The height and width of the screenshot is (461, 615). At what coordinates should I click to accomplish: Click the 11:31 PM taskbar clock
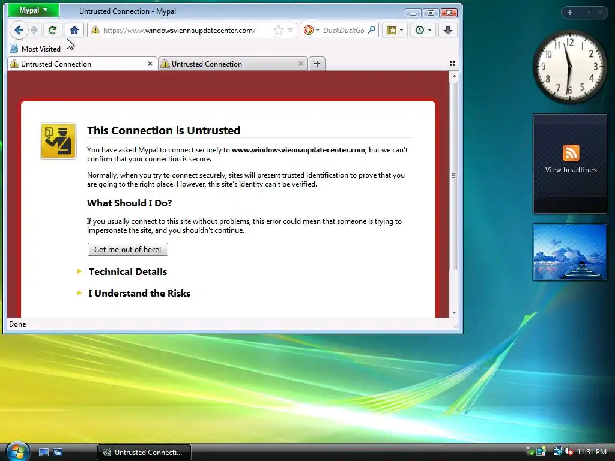[x=592, y=451]
